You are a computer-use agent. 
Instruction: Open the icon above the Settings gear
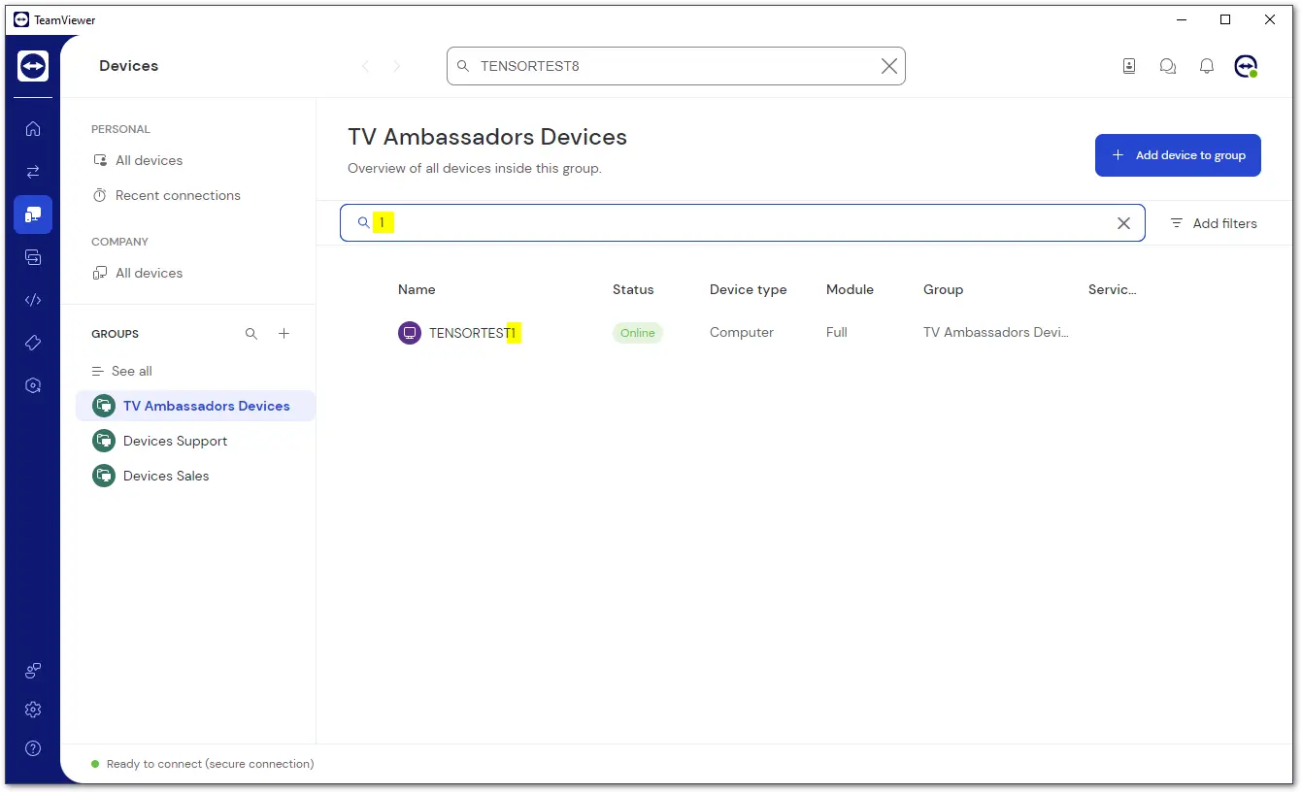click(33, 671)
